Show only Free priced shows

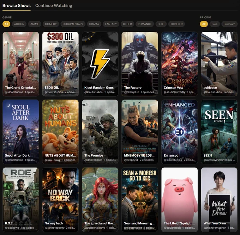215,24
